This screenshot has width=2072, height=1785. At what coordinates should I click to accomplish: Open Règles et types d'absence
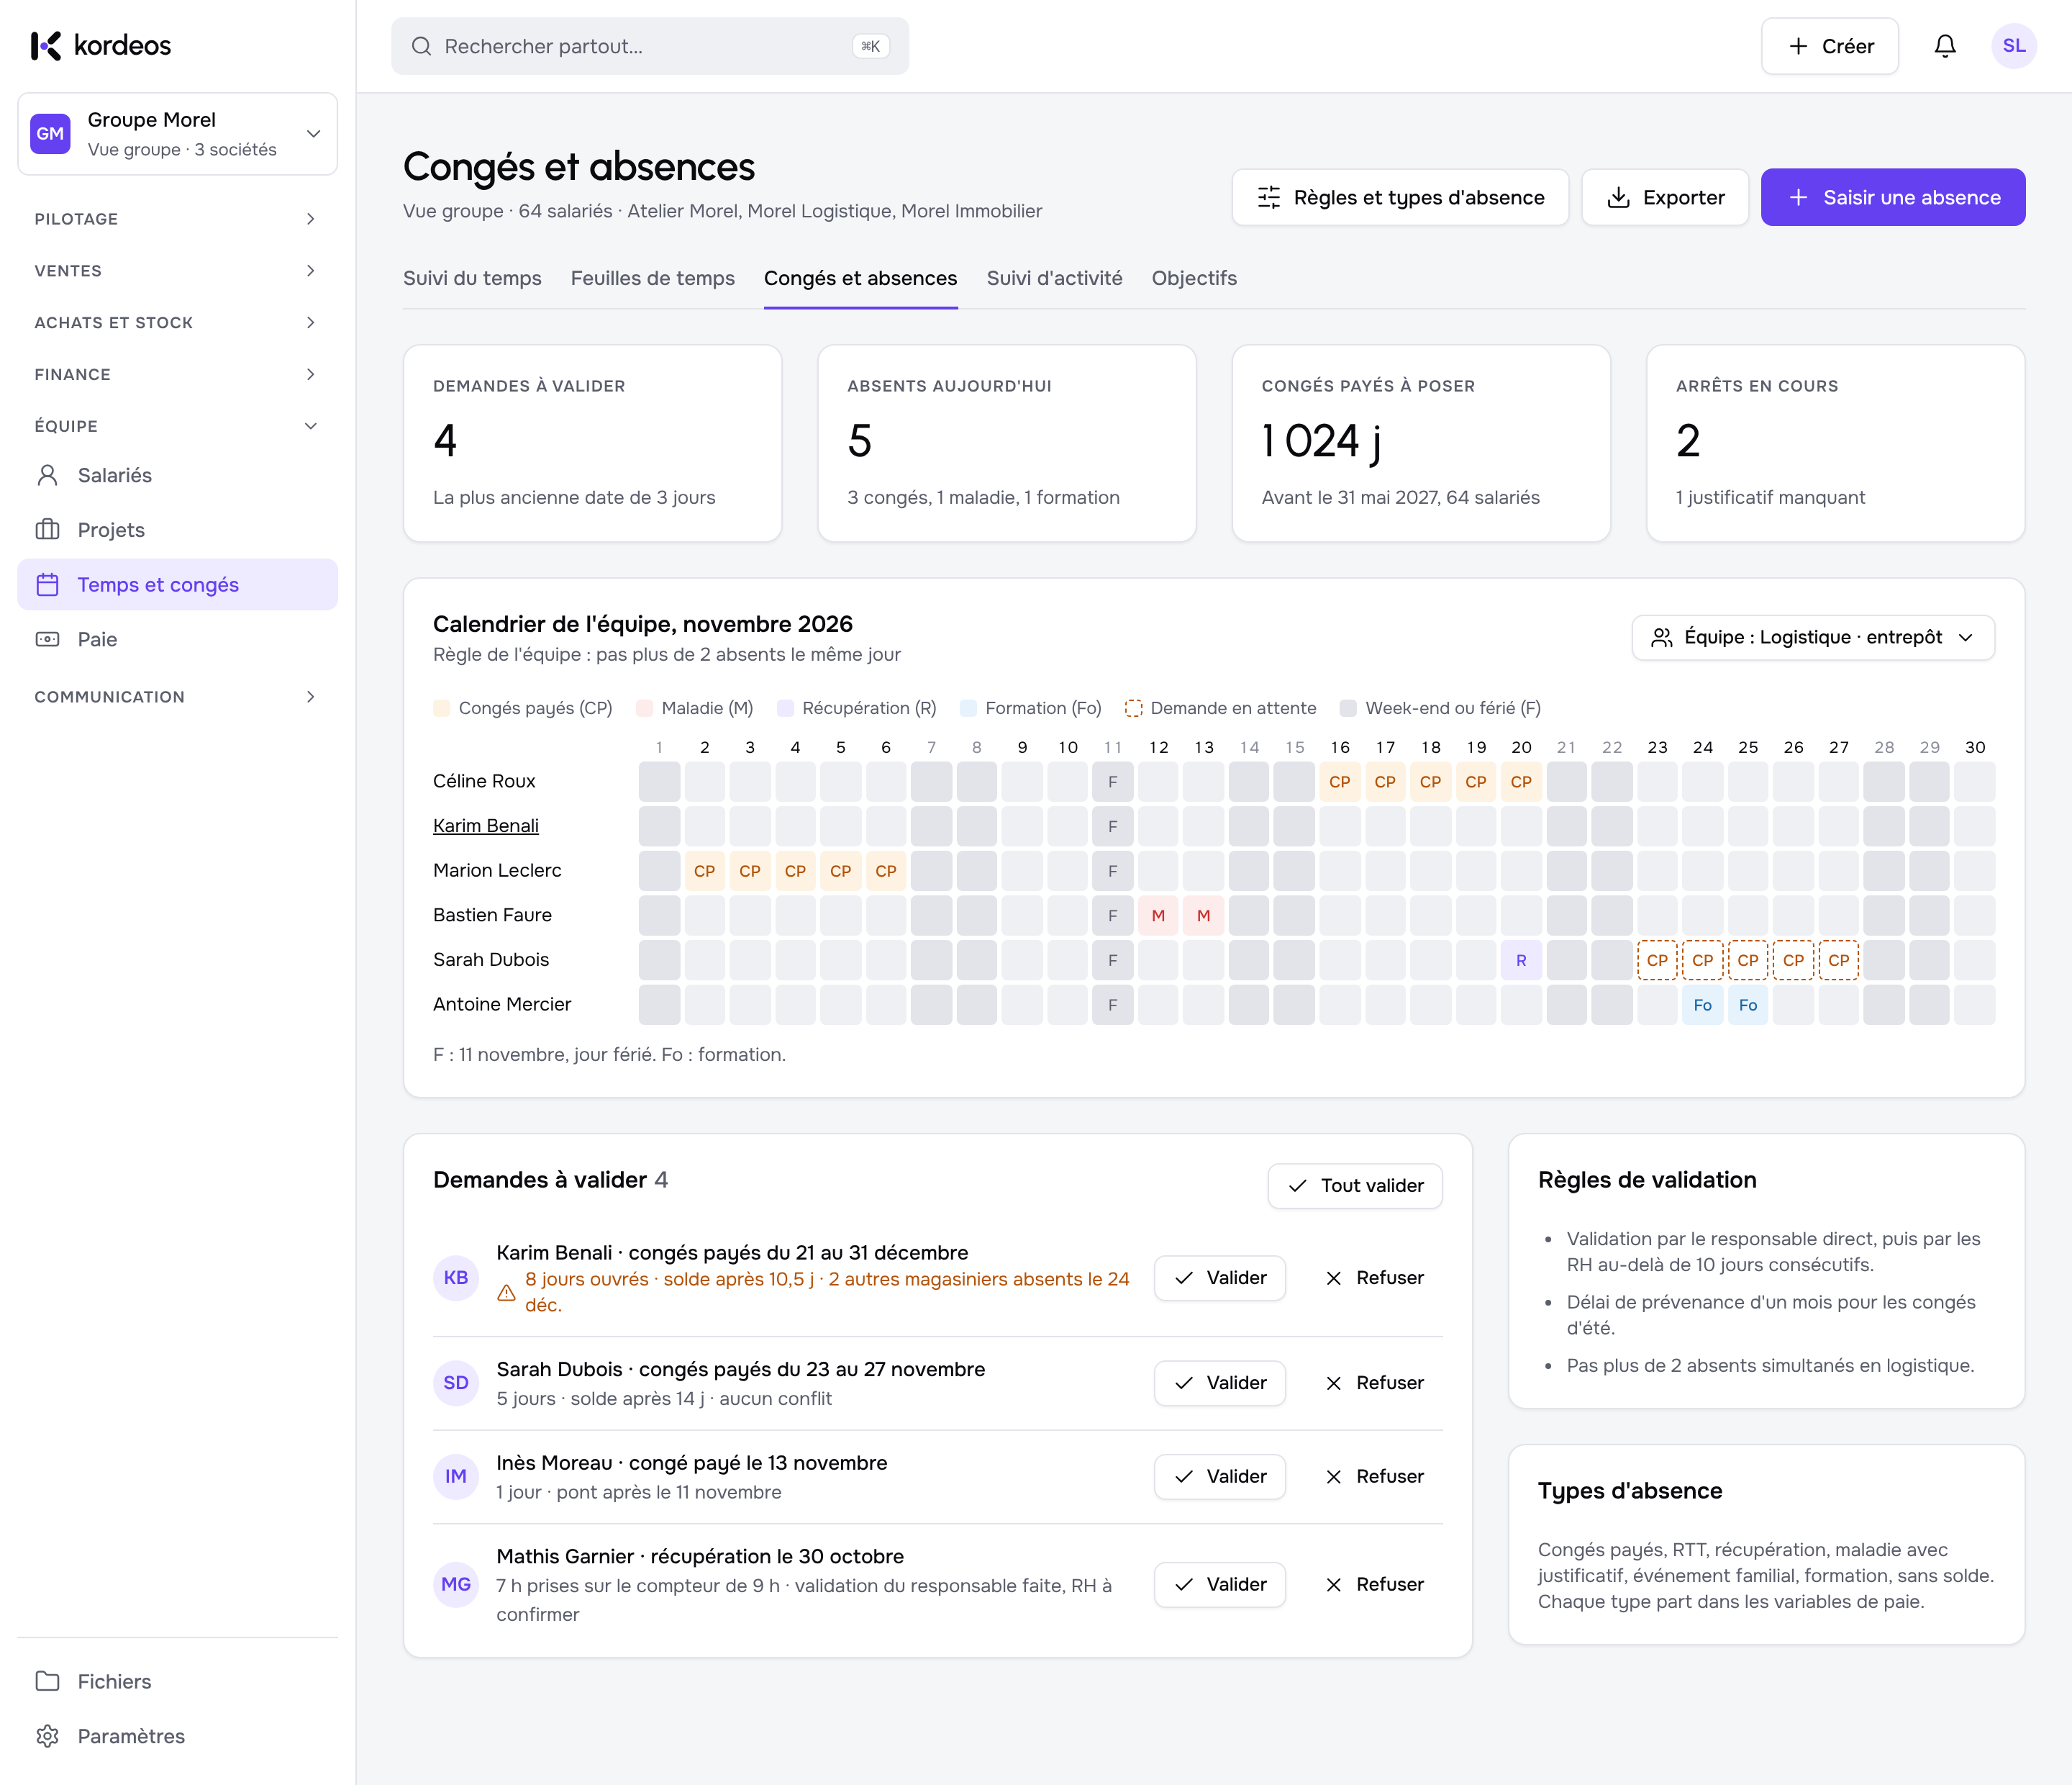[x=1400, y=197]
